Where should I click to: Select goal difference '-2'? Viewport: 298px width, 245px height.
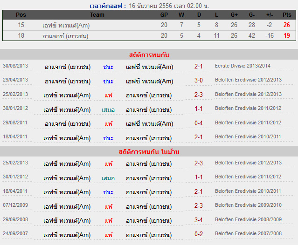[269, 25]
